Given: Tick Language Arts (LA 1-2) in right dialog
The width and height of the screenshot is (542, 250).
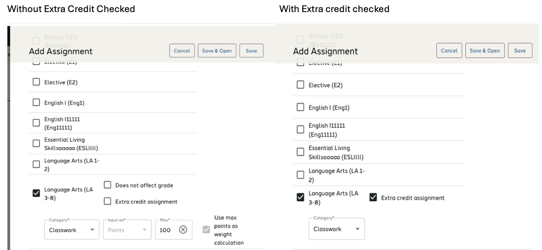Looking at the screenshot, I should point(301,175).
